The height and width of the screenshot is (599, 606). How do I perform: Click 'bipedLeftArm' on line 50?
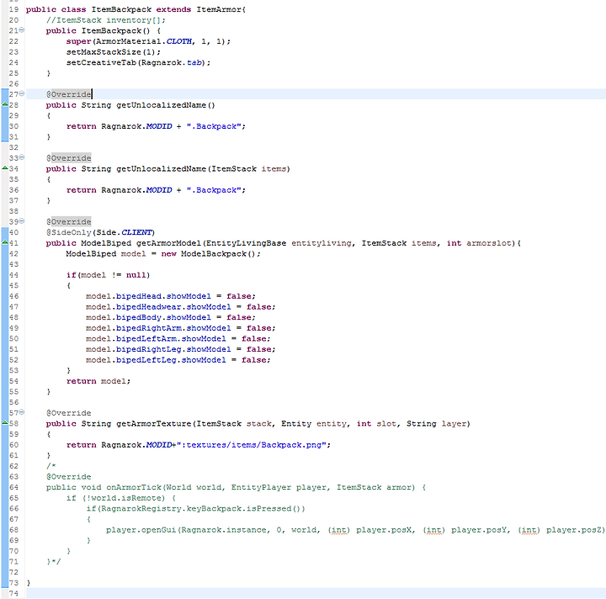146,339
